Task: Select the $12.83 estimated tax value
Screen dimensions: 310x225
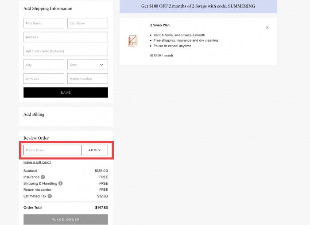Action: [102, 196]
